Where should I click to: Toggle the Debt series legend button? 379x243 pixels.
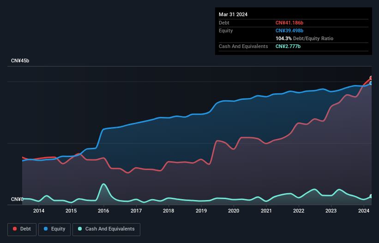(x=22, y=229)
